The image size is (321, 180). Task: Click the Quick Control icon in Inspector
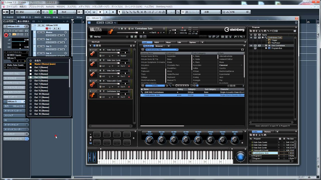(27, 139)
